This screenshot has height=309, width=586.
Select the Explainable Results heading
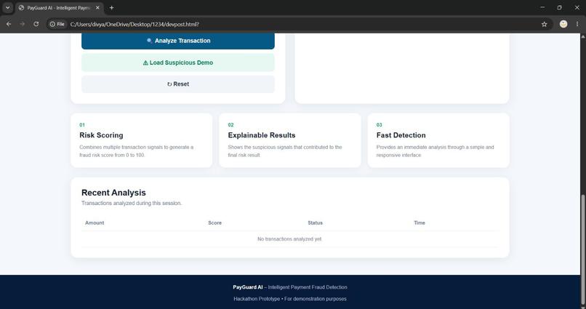point(262,135)
